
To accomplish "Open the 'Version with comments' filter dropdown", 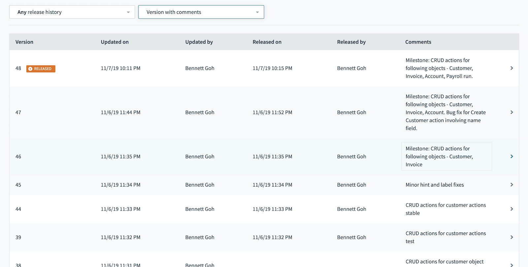I will (x=201, y=12).
